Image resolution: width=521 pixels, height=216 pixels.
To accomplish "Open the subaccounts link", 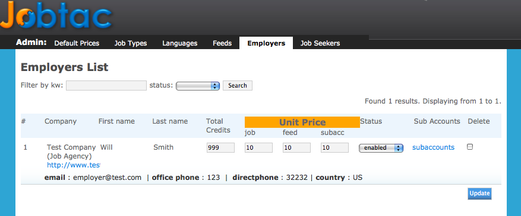I will click(433, 147).
